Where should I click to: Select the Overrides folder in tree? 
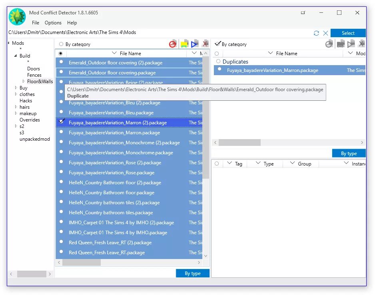pyautogui.click(x=30, y=120)
